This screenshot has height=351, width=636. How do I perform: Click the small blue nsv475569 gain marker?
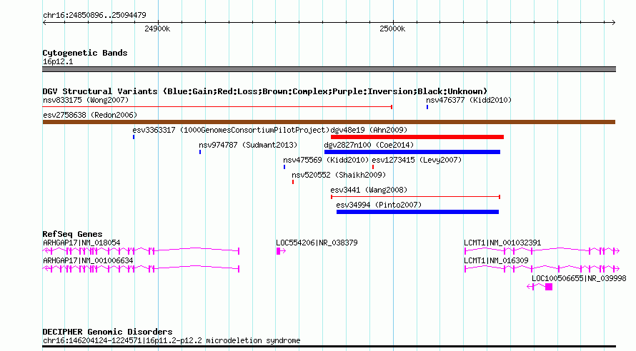click(x=284, y=167)
